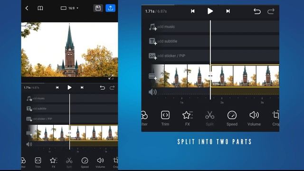Redo the action in the phone editor
Viewport: 304px width, 171px height.
click(x=112, y=87)
